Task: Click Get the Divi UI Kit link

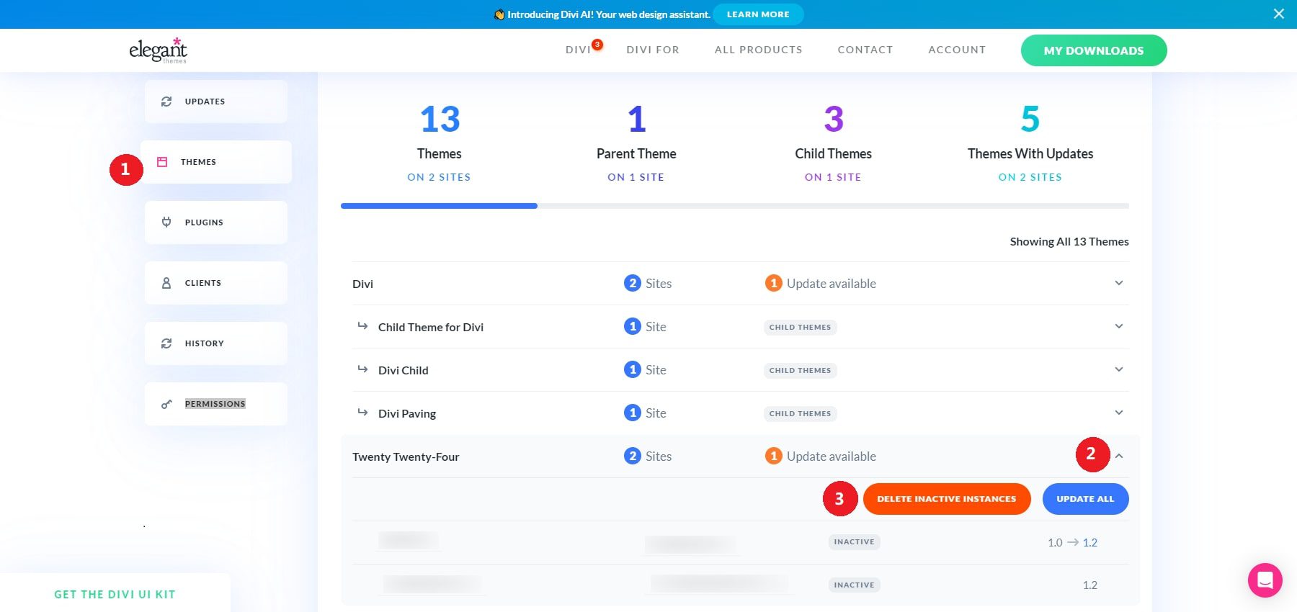Action: tap(115, 594)
